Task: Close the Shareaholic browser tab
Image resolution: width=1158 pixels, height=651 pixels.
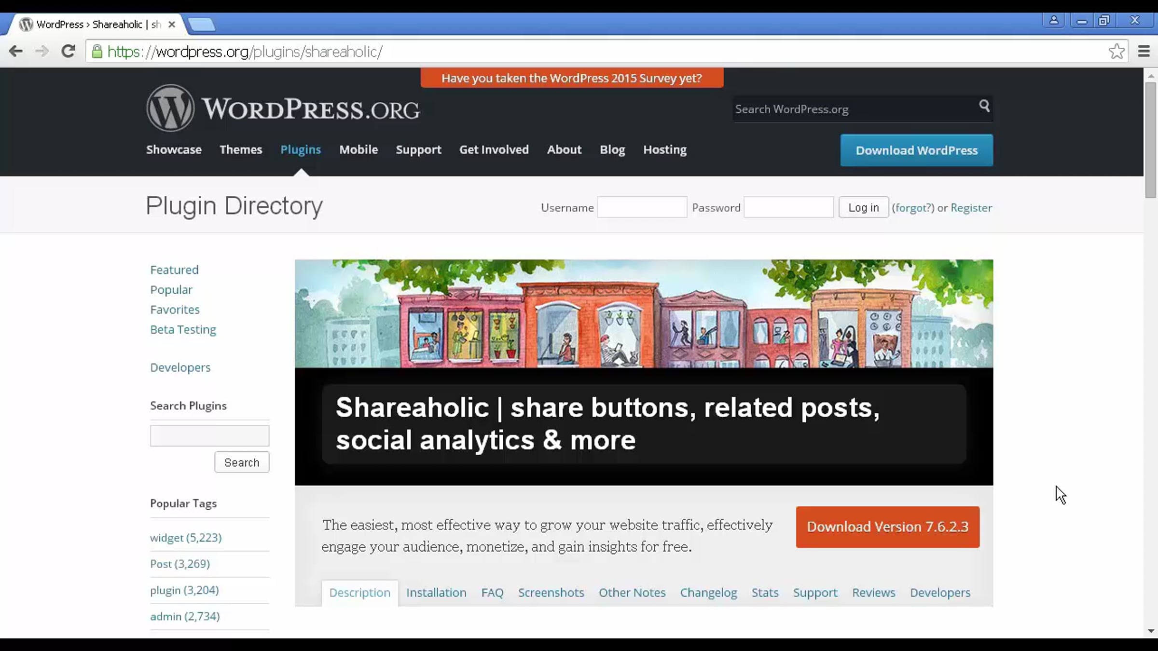Action: [171, 24]
